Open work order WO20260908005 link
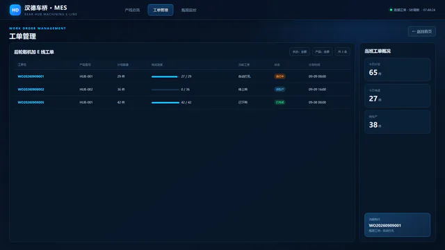This screenshot has width=445, height=250. (31, 102)
